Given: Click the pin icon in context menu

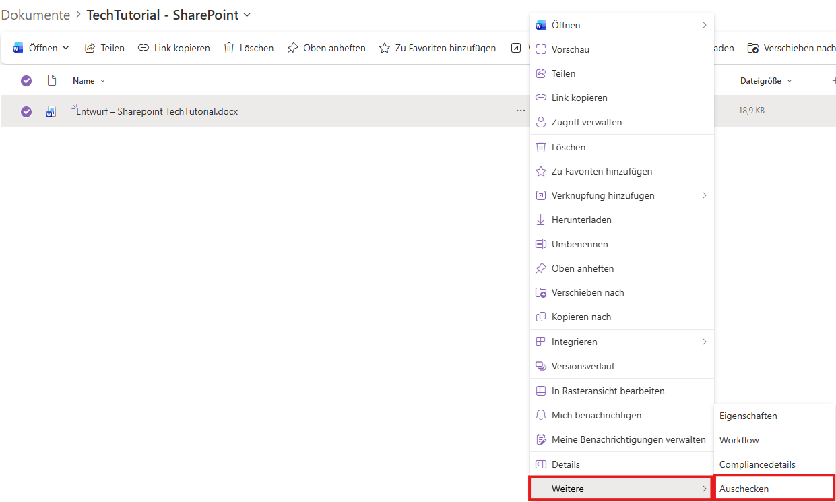Looking at the screenshot, I should pyautogui.click(x=540, y=268).
